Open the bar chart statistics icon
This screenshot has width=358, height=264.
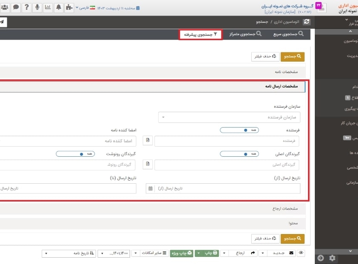pyautogui.click(x=48, y=7)
